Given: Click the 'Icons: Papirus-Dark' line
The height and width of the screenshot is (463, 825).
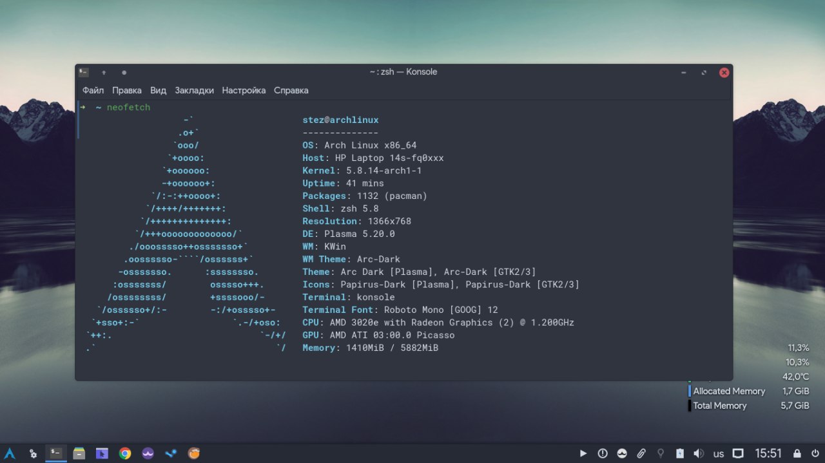Looking at the screenshot, I should pos(441,285).
